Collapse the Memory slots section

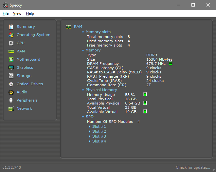coord(83,32)
